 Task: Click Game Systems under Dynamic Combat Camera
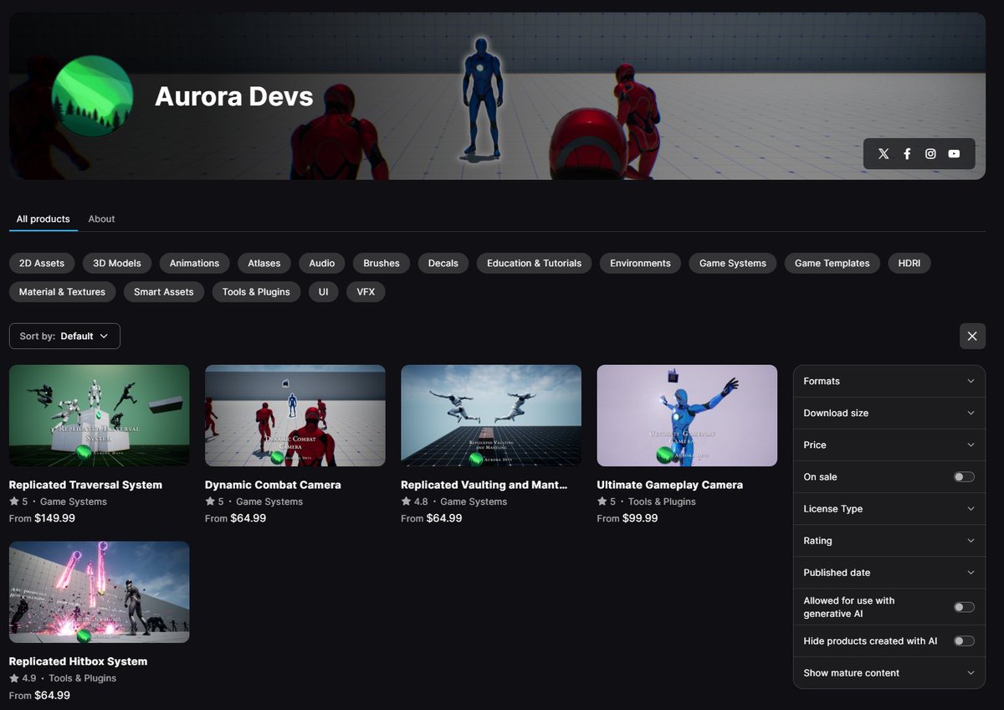coord(269,502)
